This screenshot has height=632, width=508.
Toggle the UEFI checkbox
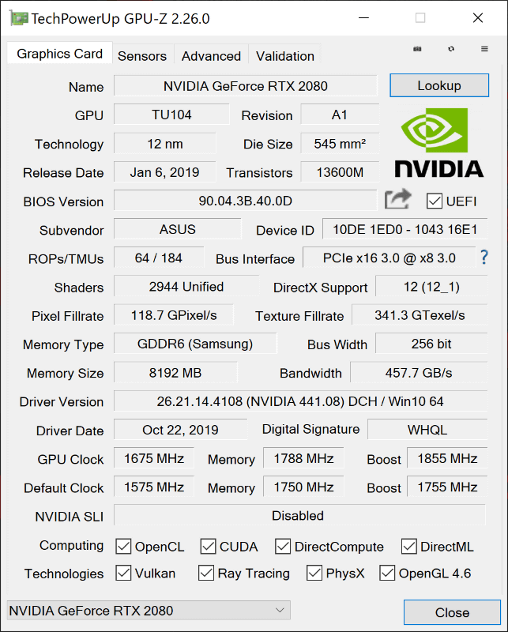point(434,201)
